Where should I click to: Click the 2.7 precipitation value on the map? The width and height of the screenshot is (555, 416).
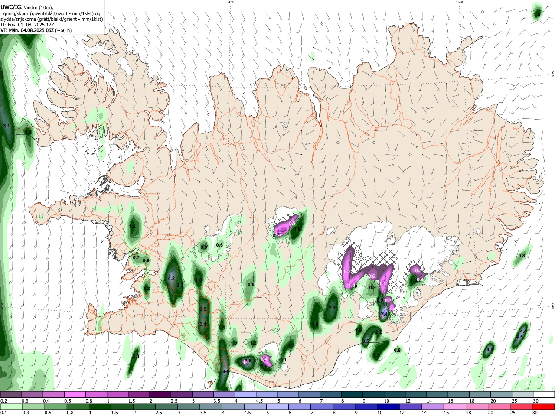tap(333, 308)
